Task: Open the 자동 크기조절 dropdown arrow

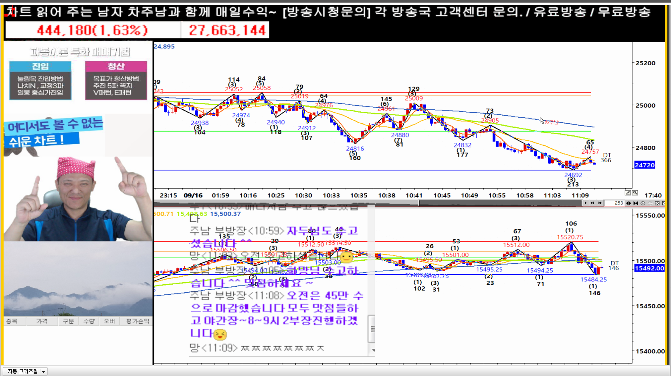Action: 43,372
